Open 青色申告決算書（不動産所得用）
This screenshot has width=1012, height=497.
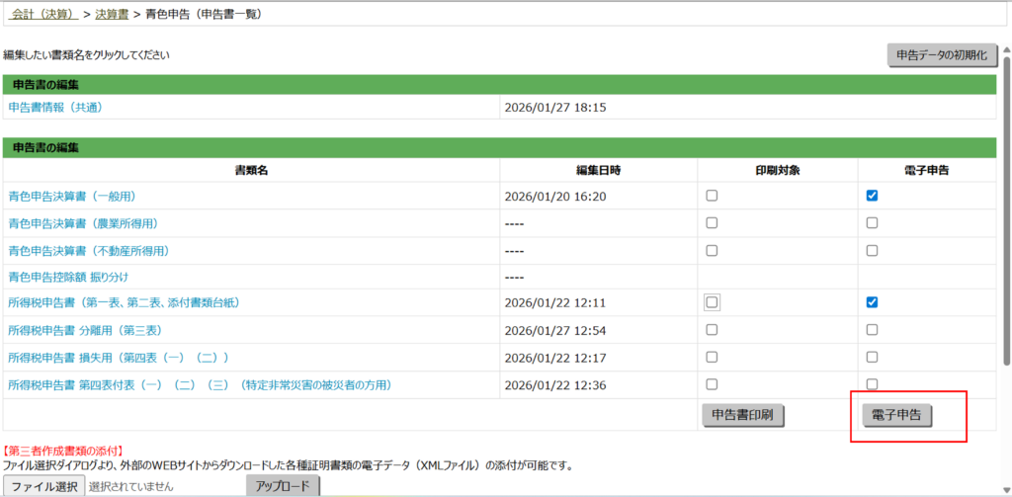pyautogui.click(x=89, y=251)
